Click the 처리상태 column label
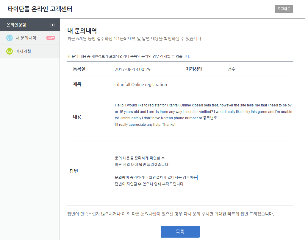The width and height of the screenshot is (308, 240). click(x=194, y=69)
